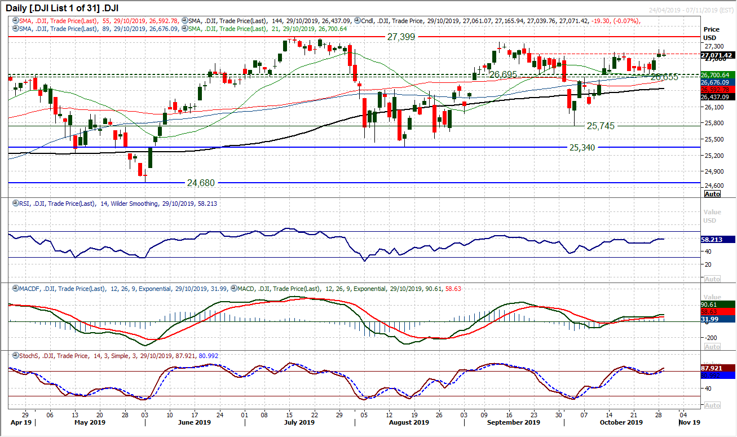The image size is (737, 437).
Task: Click the stochastic value tag 87.921
Action: click(x=718, y=368)
